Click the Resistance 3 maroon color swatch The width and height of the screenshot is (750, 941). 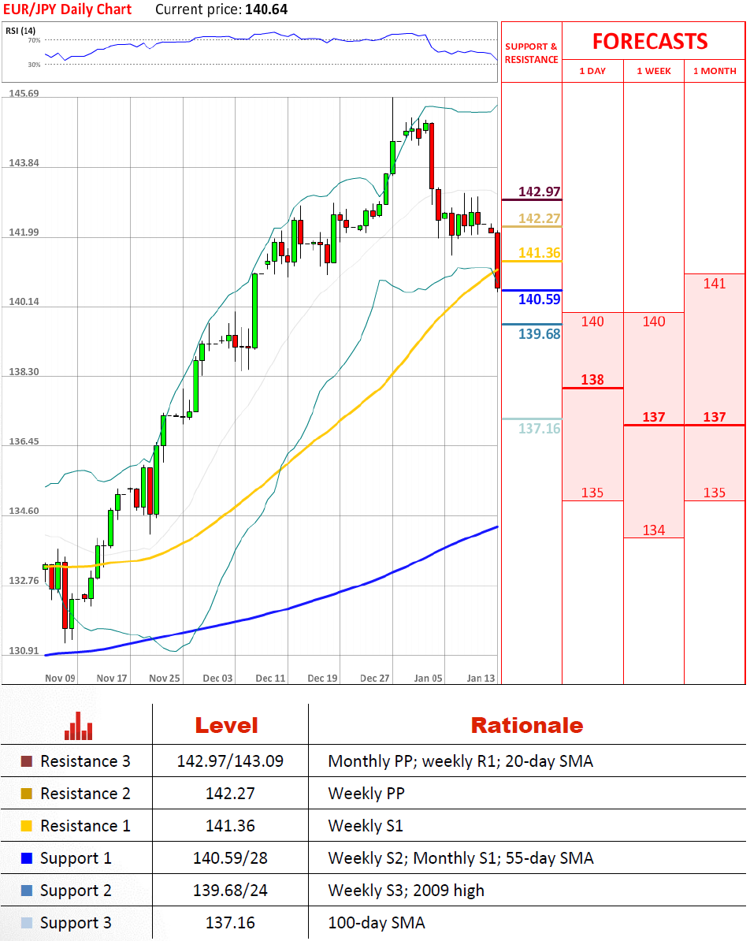coord(27,761)
